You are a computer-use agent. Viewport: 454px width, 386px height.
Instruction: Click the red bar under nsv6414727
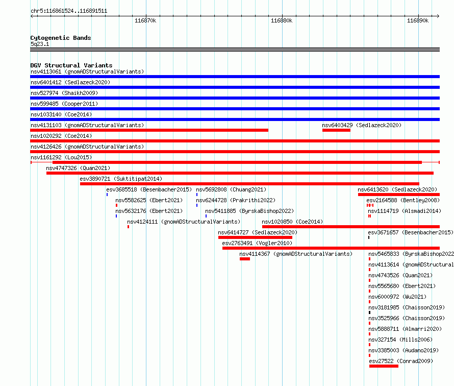pyautogui.click(x=255, y=237)
